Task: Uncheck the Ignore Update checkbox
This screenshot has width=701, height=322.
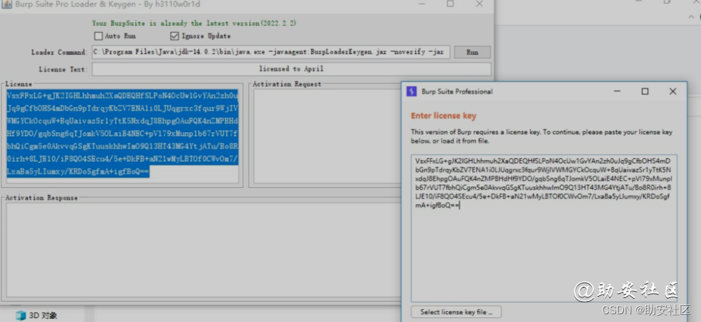Action: pos(175,36)
